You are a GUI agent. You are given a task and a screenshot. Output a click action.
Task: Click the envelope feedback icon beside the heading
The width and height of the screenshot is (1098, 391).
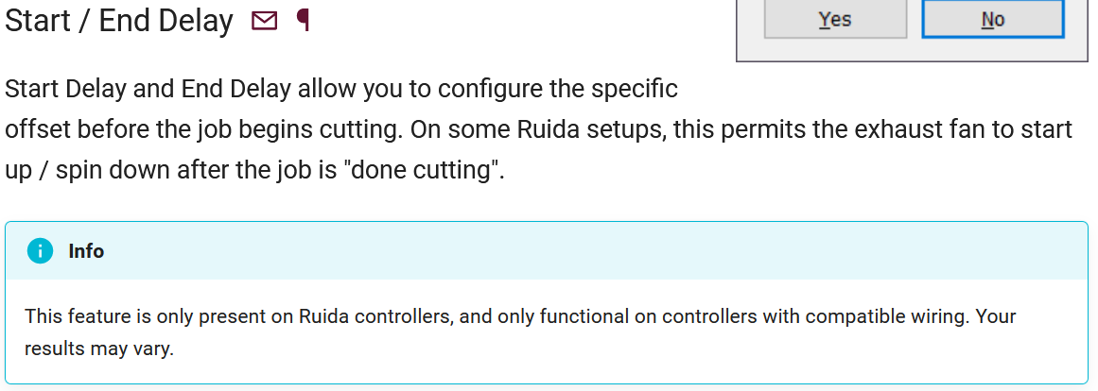coord(265,21)
